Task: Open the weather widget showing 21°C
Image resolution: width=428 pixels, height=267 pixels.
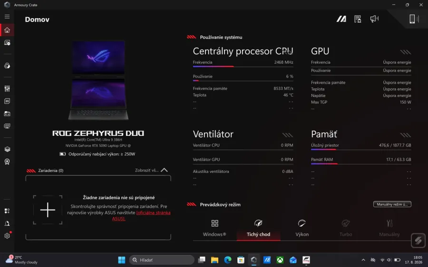Action: tap(21, 260)
